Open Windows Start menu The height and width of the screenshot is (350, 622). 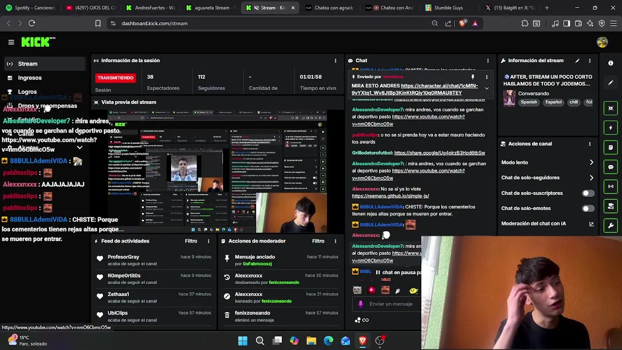pyautogui.click(x=243, y=341)
